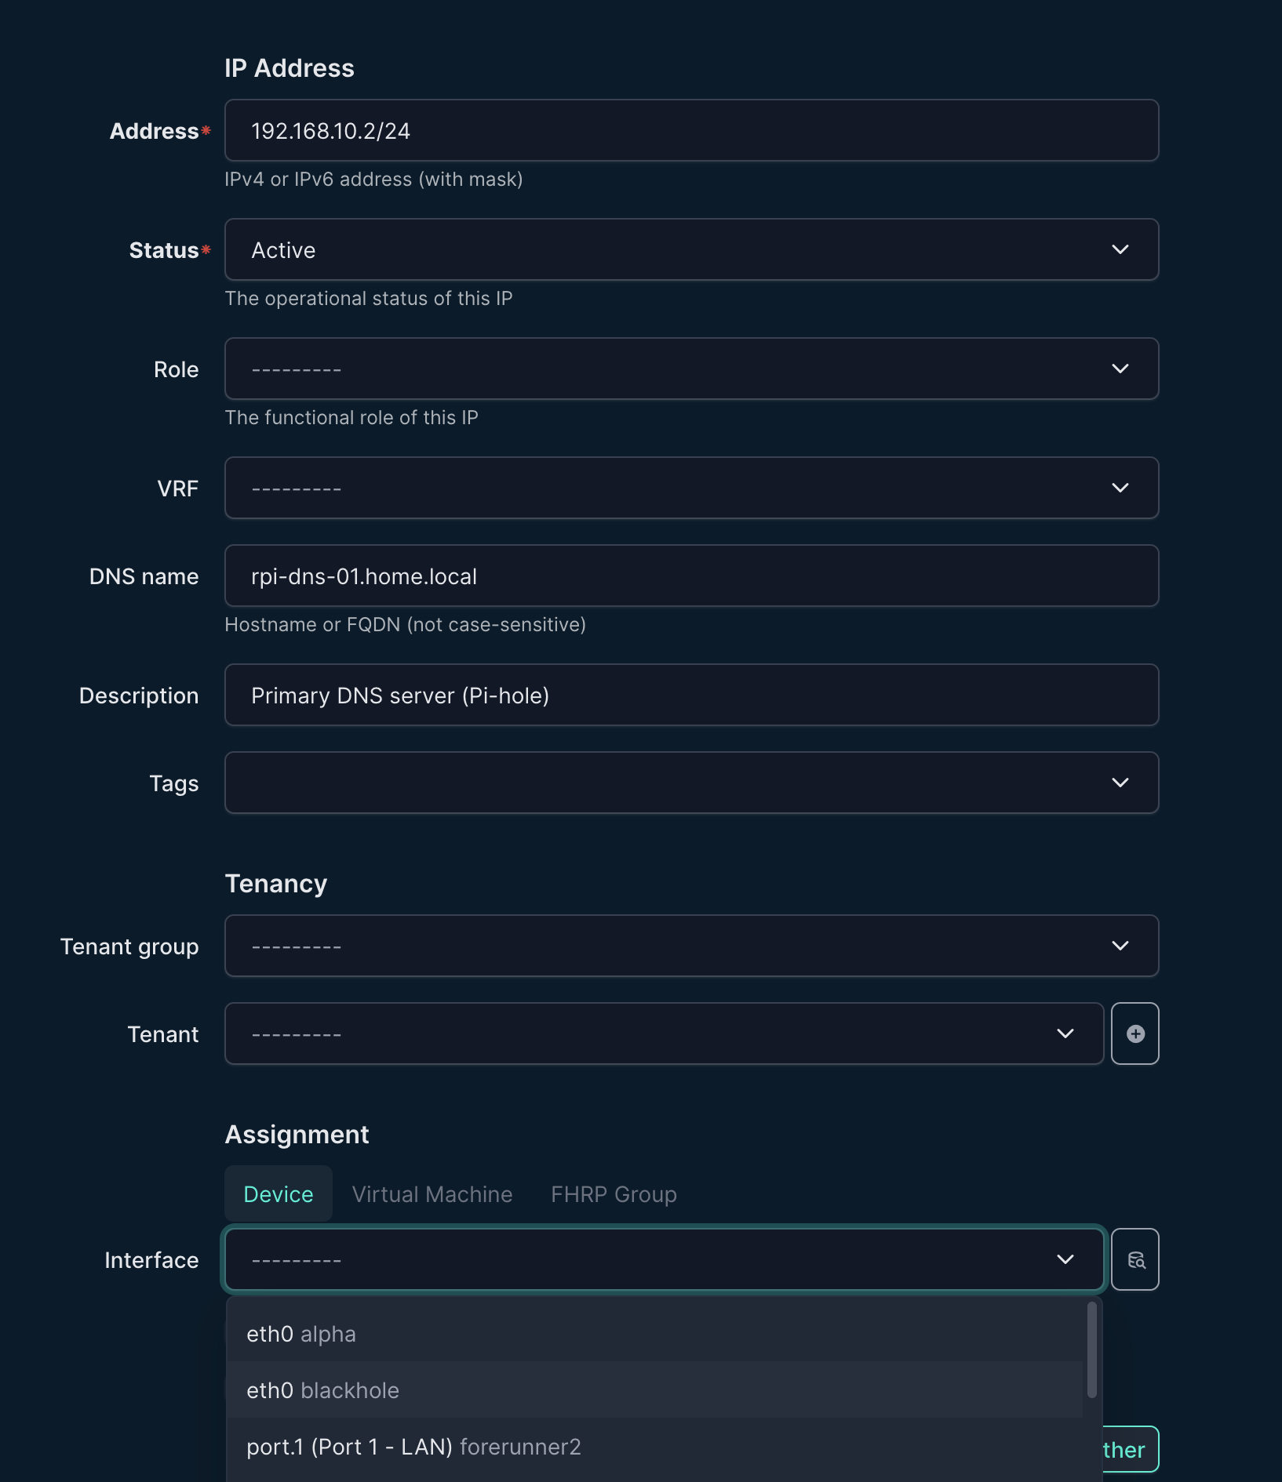Expand the Tags selector
This screenshot has width=1282, height=1482.
[x=690, y=783]
